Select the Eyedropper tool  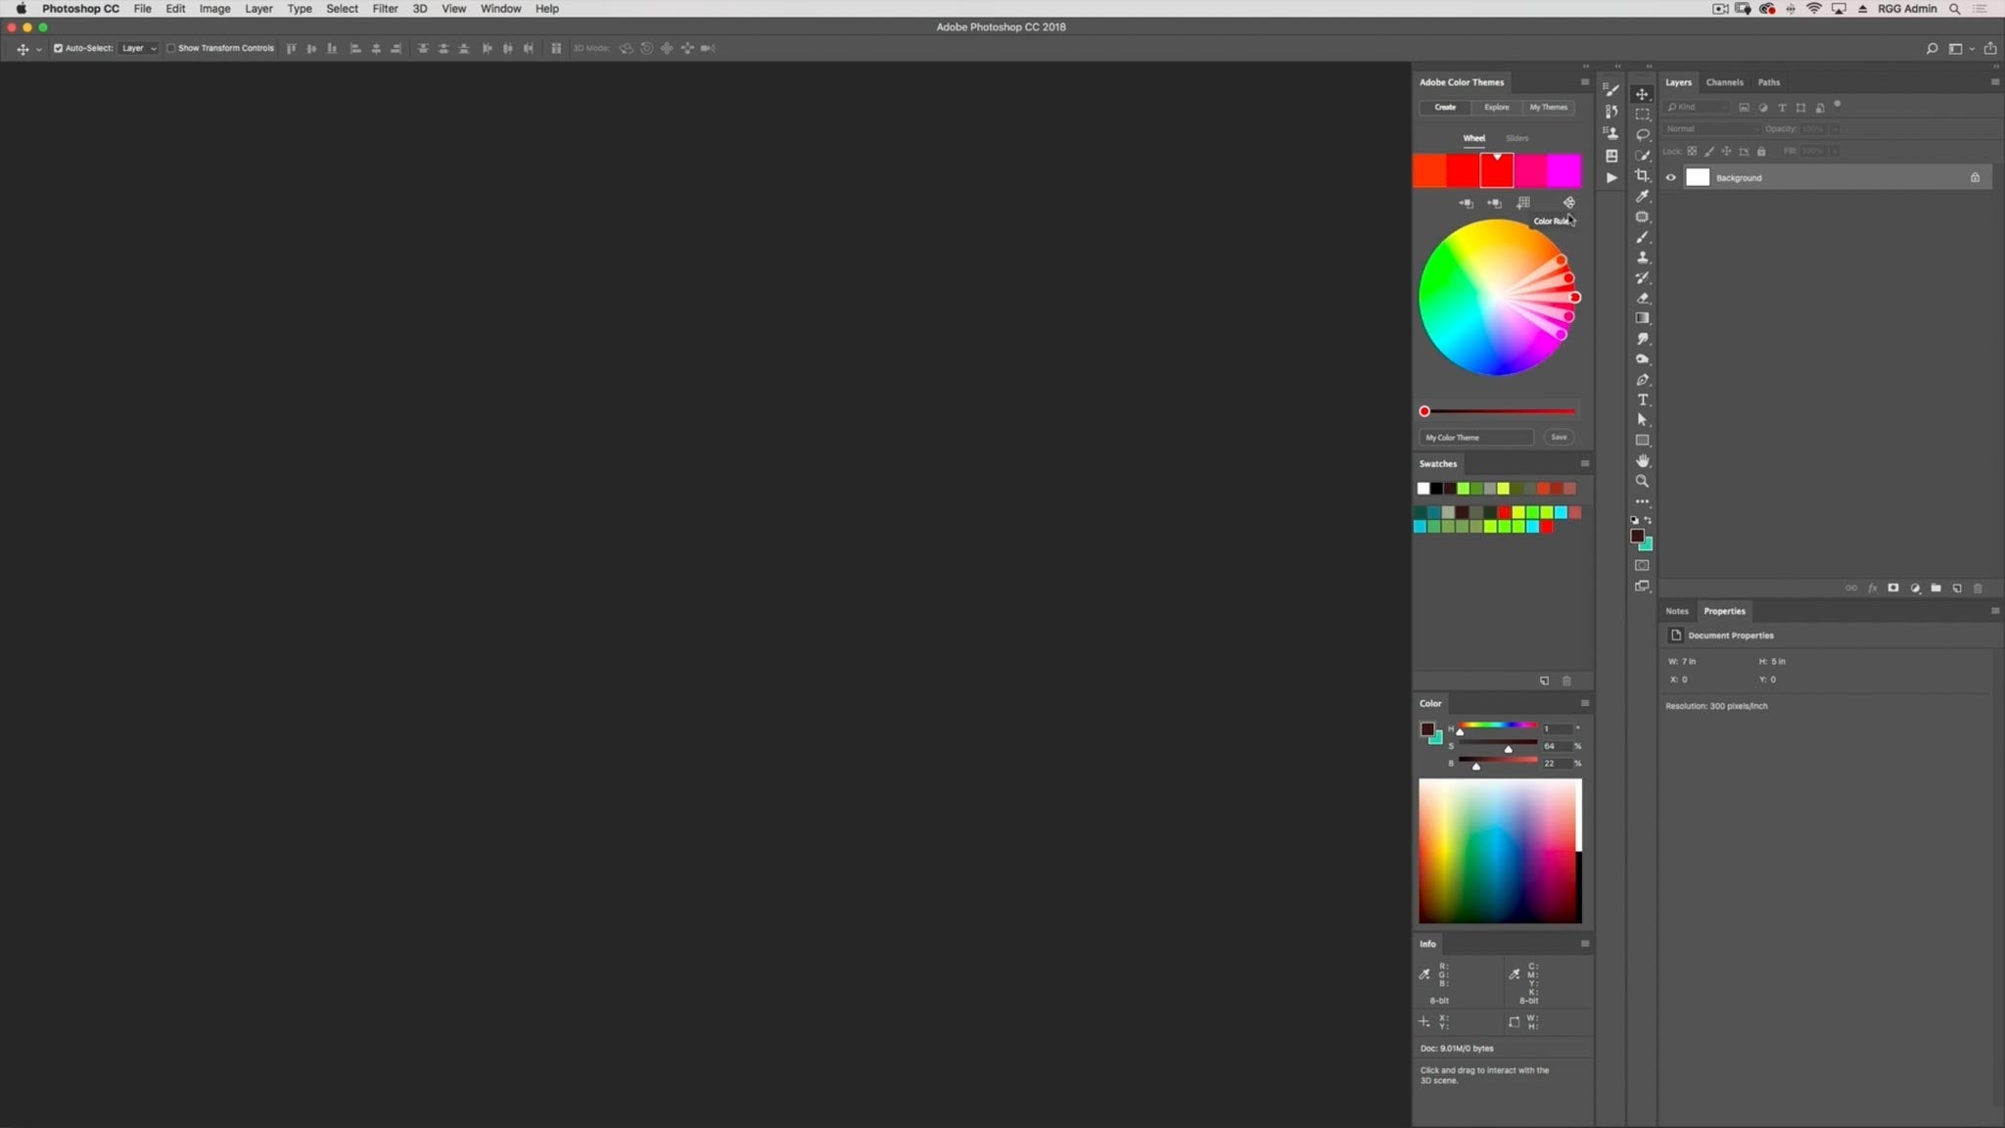click(1642, 195)
